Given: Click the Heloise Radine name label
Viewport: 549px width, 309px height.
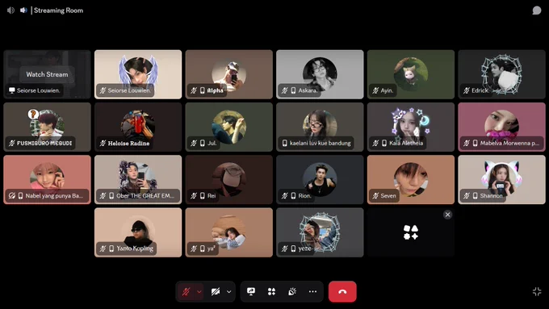Looking at the screenshot, I should pos(128,143).
